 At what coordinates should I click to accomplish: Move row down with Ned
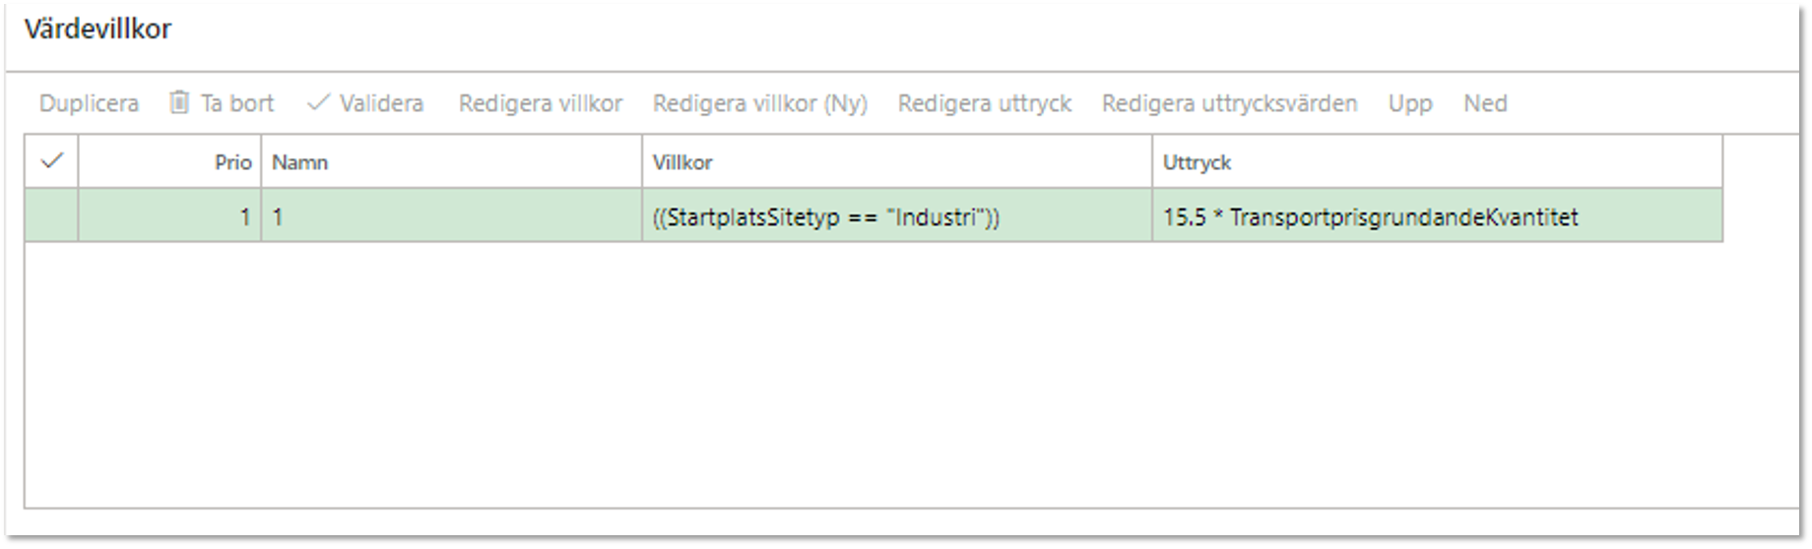click(1485, 103)
